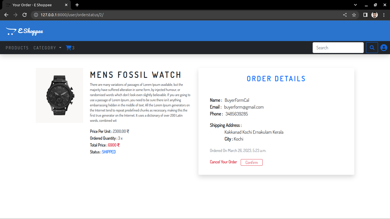Click the E Shoppee logo

24,31
